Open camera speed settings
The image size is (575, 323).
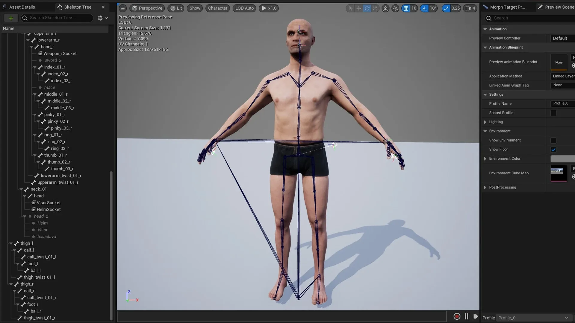(x=470, y=8)
